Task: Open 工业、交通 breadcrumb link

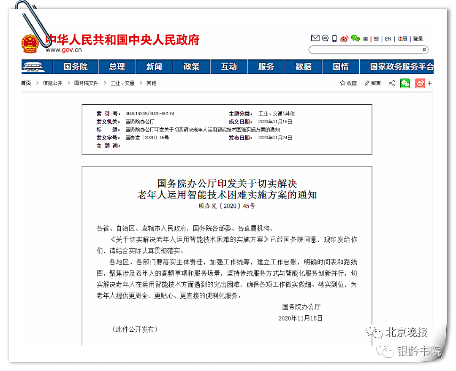Action: [122, 83]
